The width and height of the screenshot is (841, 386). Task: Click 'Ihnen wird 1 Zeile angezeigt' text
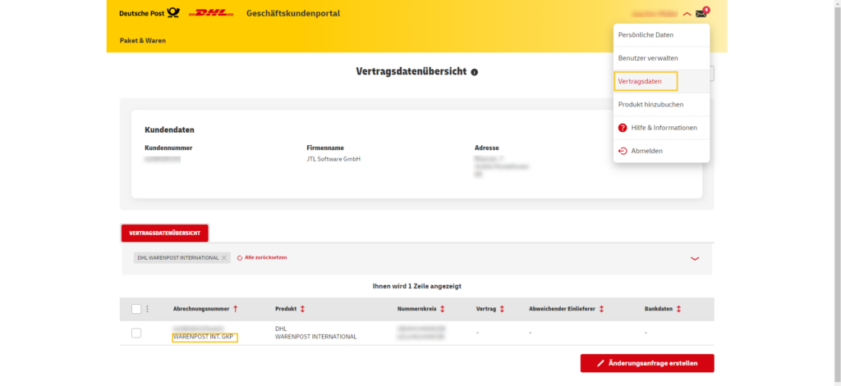pos(416,286)
